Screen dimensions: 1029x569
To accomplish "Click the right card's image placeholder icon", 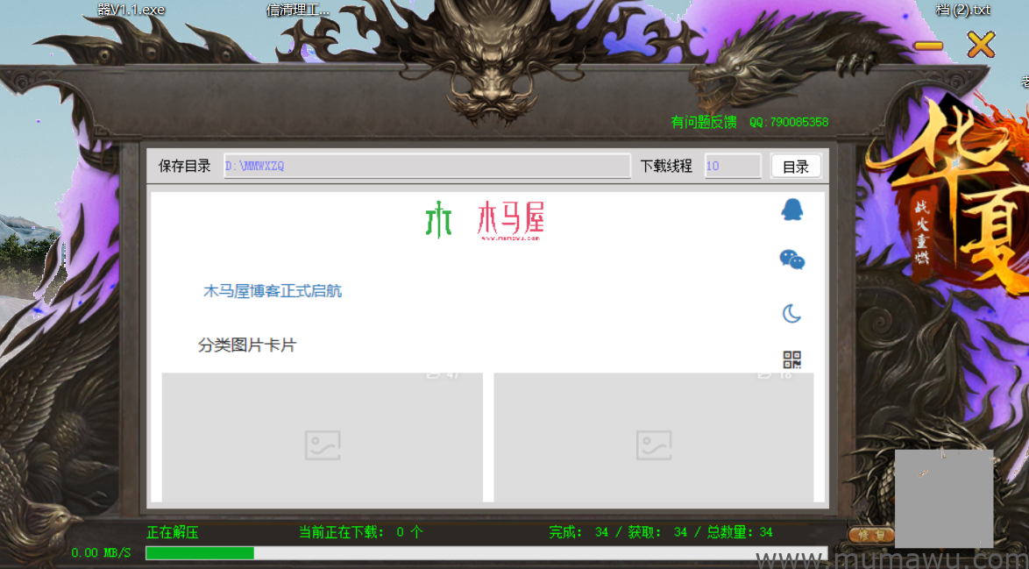I will click(x=654, y=445).
